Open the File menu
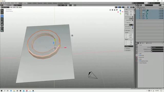The width and height of the screenshot is (164, 92). [x=3, y=3]
